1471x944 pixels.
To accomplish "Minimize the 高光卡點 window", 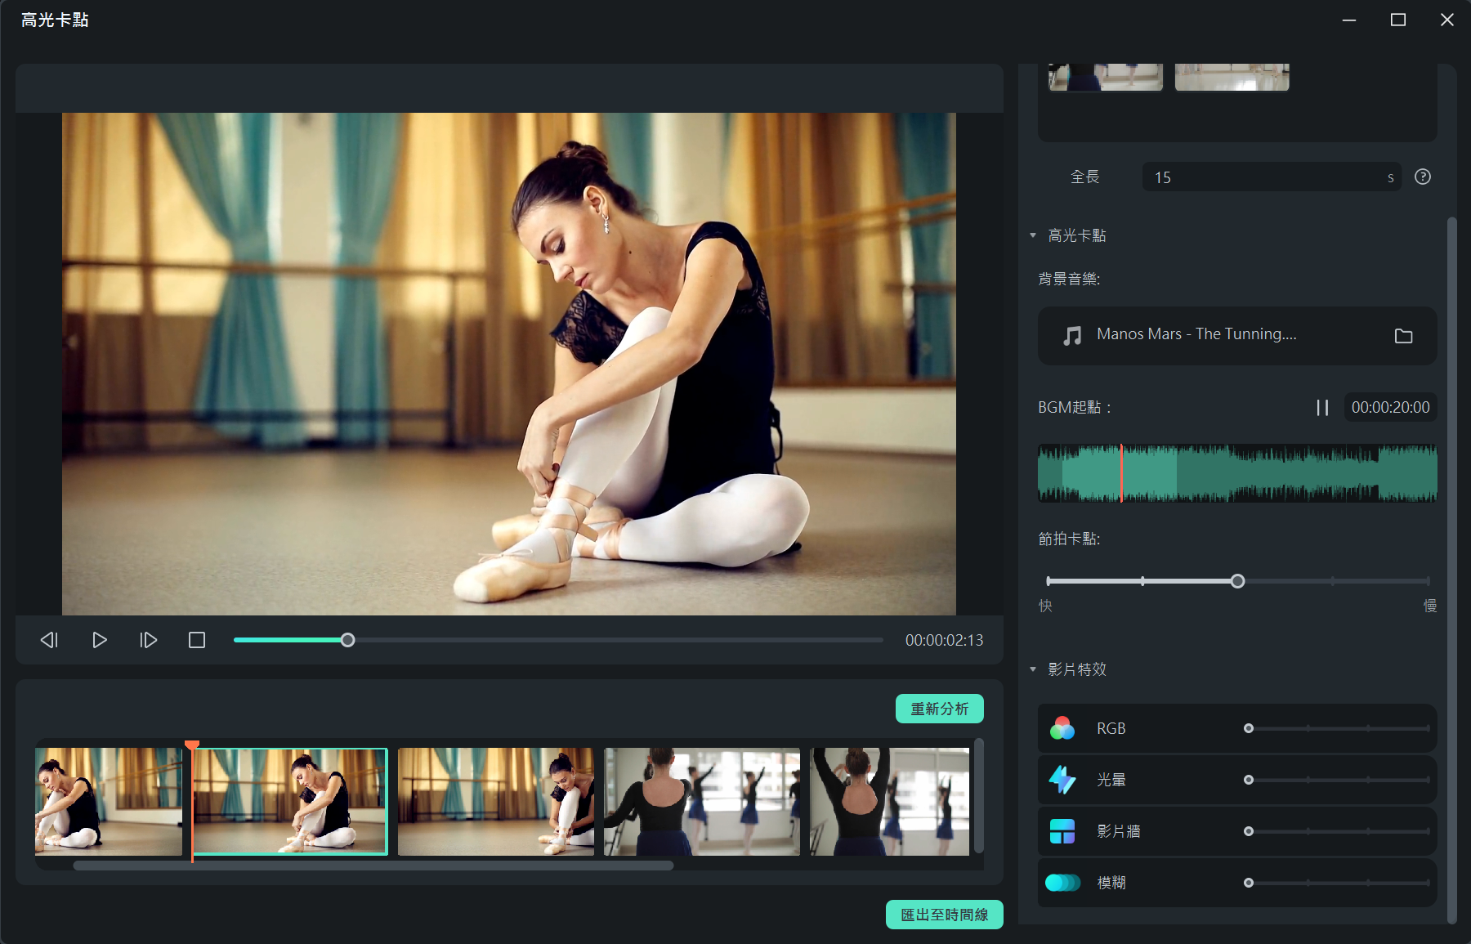I will click(x=1349, y=20).
